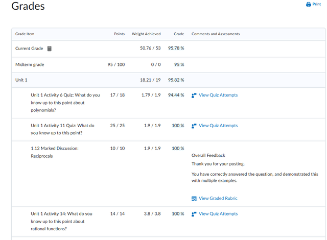The image size is (327, 240).
Task: View Quiz Attempts for Unit 1 Activity 14
Action: pos(218,214)
